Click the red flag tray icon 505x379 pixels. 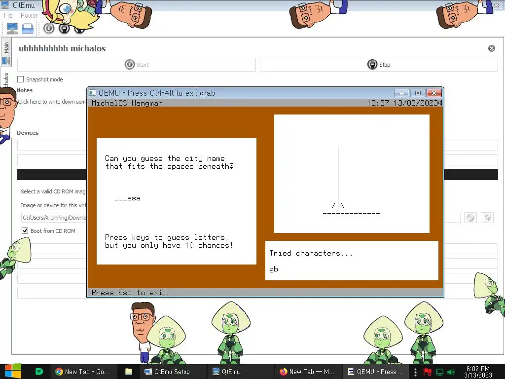point(428,372)
